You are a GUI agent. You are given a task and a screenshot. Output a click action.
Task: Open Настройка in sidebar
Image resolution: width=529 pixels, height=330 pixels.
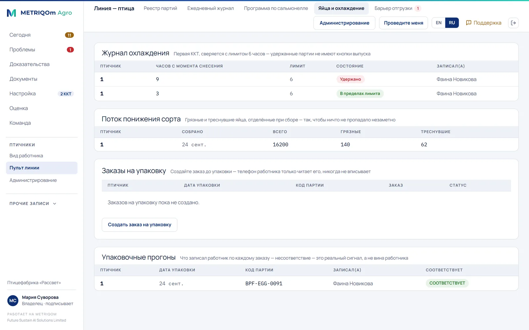click(x=42, y=94)
